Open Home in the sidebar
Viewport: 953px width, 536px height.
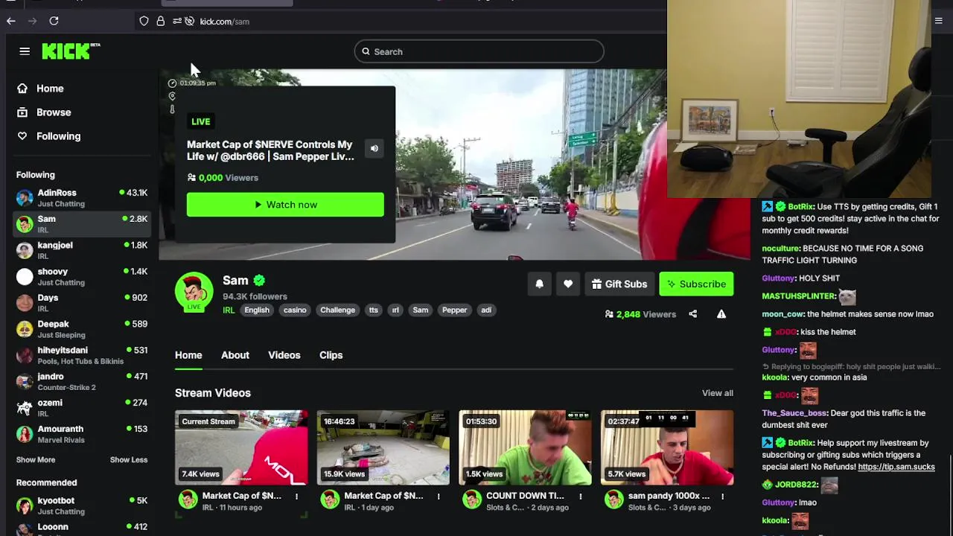40,89
